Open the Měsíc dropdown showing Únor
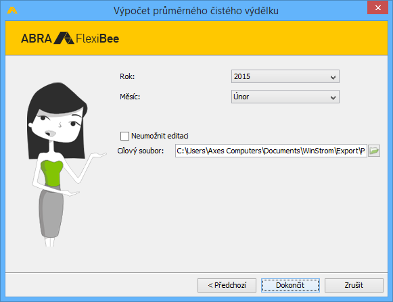393x302 pixels. click(285, 97)
